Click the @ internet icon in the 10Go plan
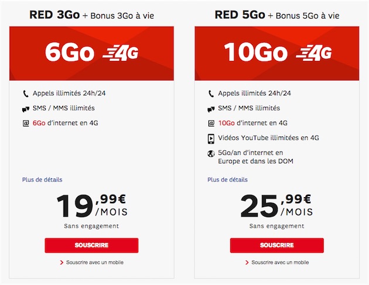The width and height of the screenshot is (369, 285). coord(211,123)
